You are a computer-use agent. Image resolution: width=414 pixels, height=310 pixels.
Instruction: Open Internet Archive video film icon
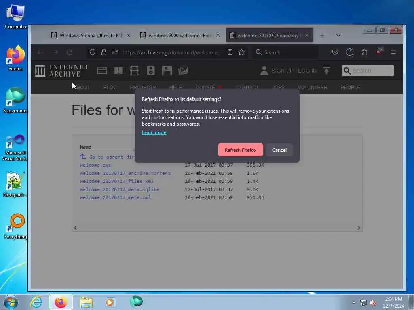coord(134,71)
